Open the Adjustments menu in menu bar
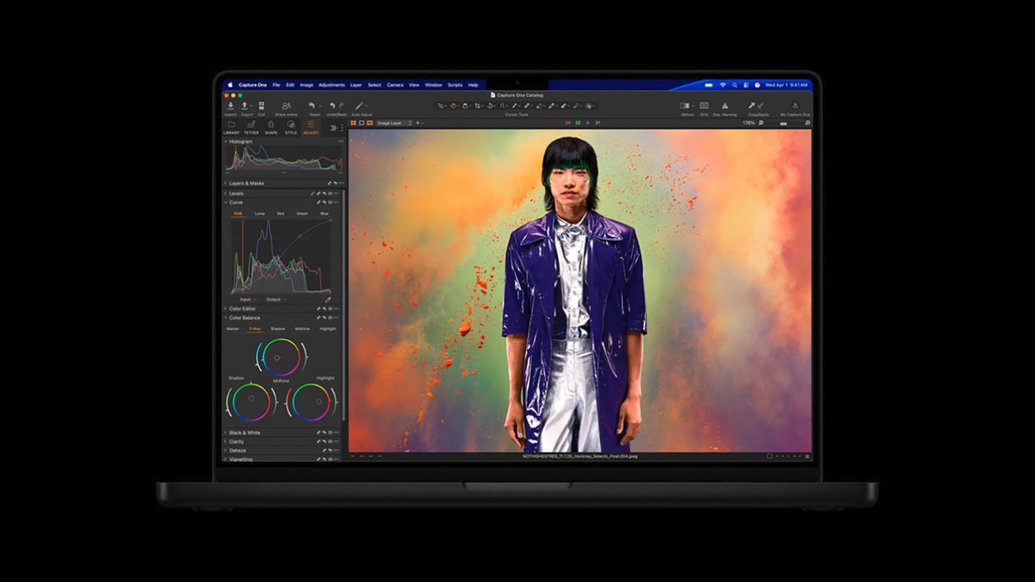The height and width of the screenshot is (582, 1035). pyautogui.click(x=332, y=85)
